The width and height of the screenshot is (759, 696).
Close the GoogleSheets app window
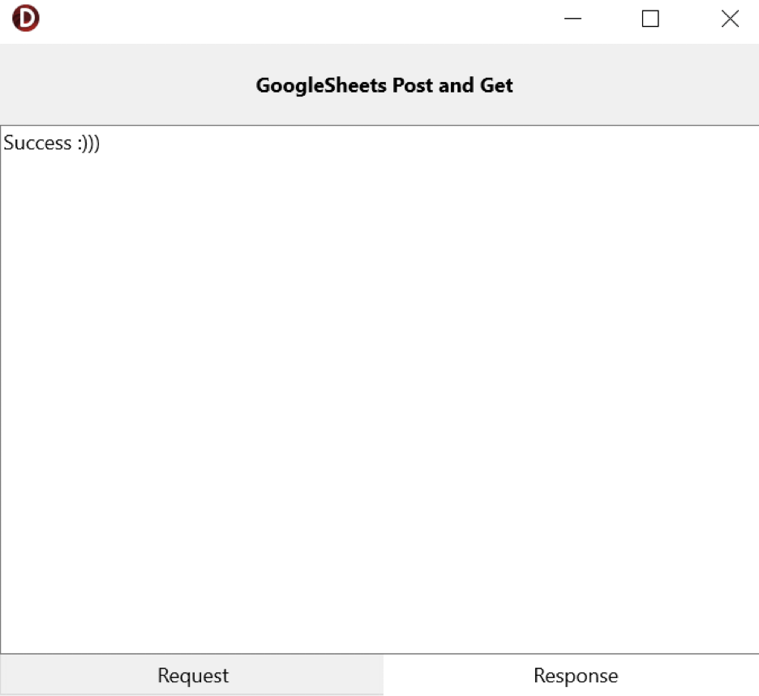[x=730, y=19]
